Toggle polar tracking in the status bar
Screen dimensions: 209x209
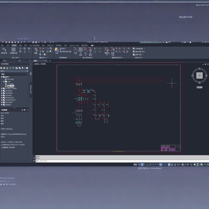pos(150,165)
